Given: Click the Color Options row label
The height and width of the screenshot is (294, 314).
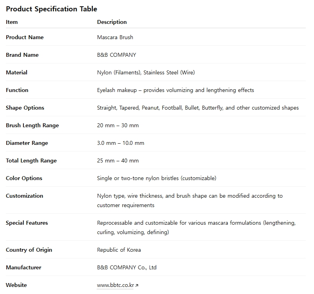Looking at the screenshot, I should [x=24, y=178].
